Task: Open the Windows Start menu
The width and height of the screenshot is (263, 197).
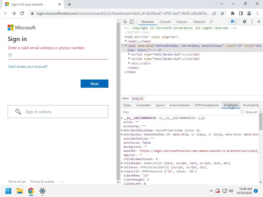Action: [8, 191]
